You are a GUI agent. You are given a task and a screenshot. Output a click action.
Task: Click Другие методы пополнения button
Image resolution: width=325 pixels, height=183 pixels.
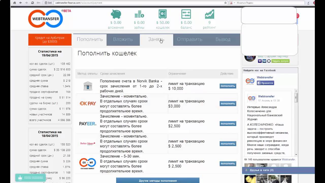coord(158,180)
